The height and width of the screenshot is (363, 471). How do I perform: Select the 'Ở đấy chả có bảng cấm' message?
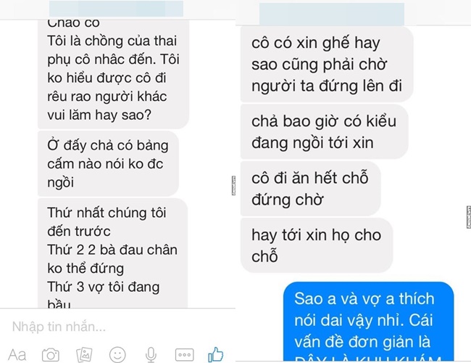(108, 163)
